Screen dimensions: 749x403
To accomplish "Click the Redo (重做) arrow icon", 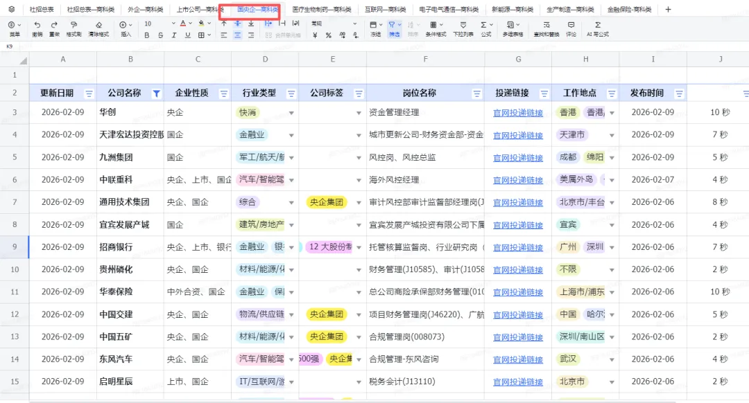I will pos(54,25).
